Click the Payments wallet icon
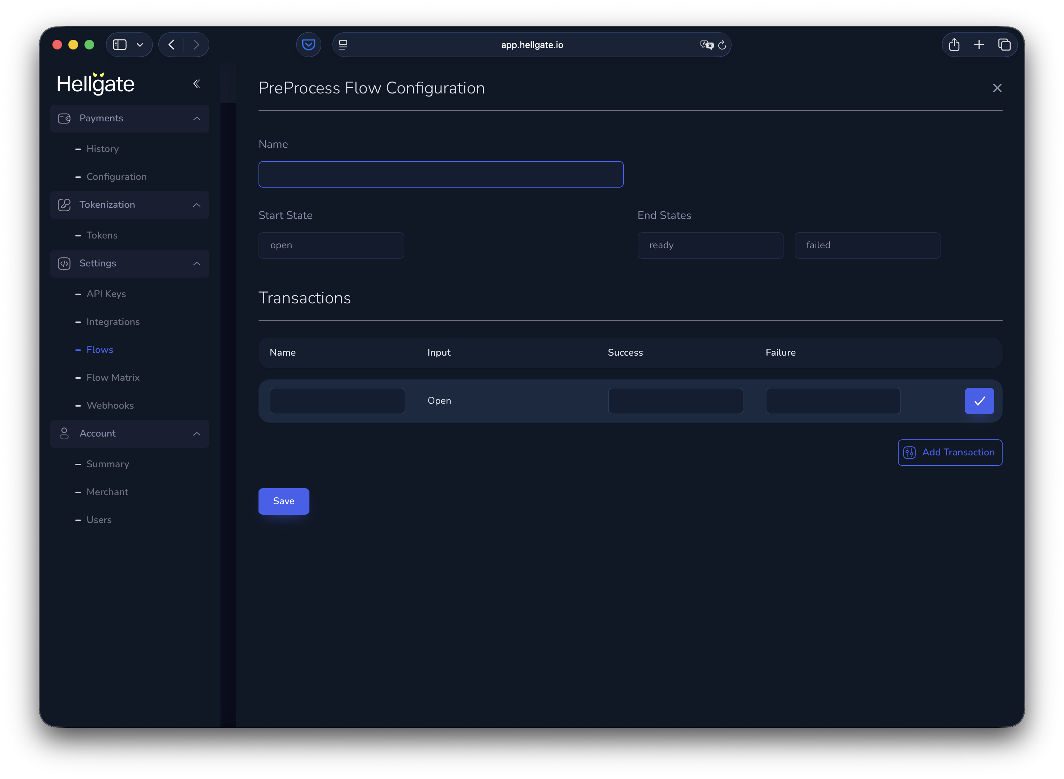The image size is (1064, 779). pos(64,118)
